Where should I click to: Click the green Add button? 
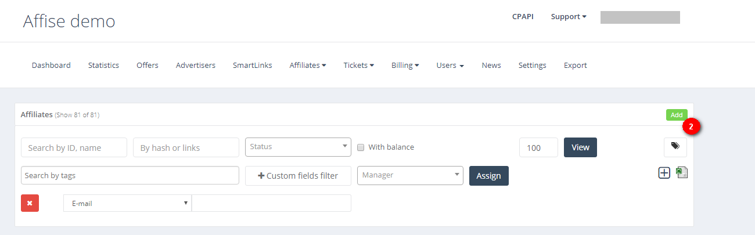pos(677,115)
